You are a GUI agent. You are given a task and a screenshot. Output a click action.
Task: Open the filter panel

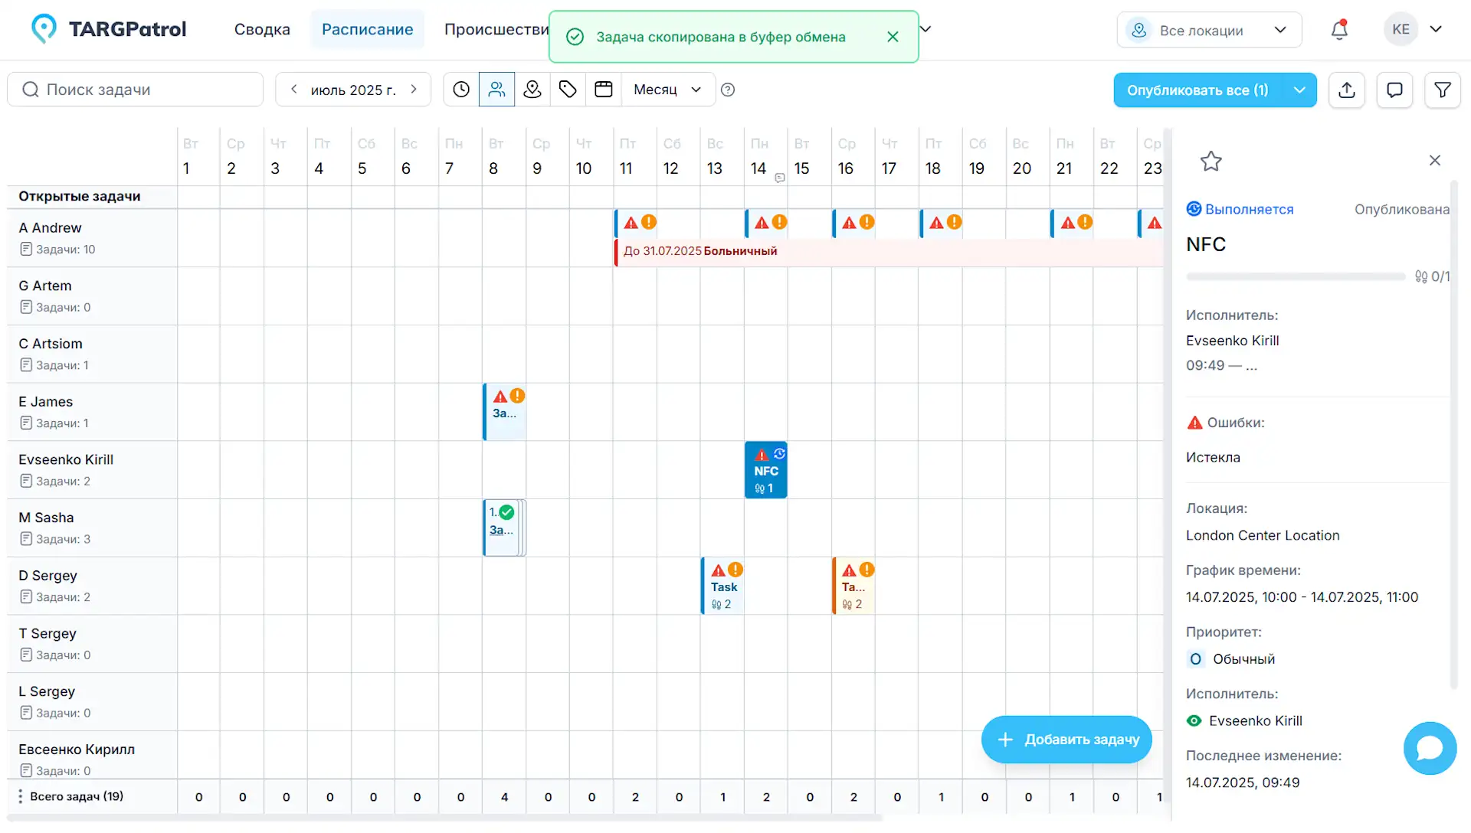tap(1443, 90)
